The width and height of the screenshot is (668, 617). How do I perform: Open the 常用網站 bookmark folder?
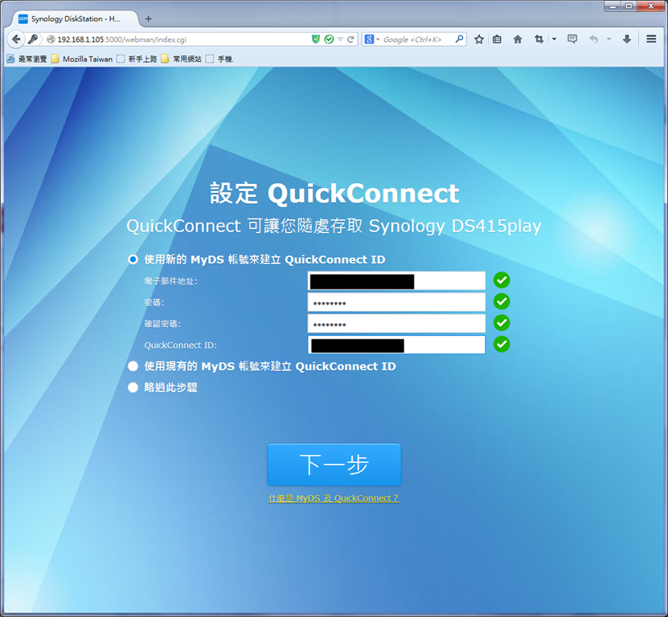coord(182,59)
